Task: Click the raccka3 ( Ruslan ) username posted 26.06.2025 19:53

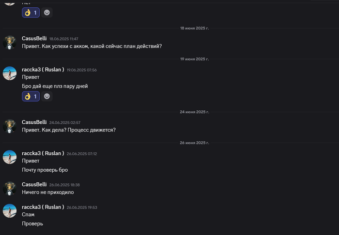Action: 43,207
